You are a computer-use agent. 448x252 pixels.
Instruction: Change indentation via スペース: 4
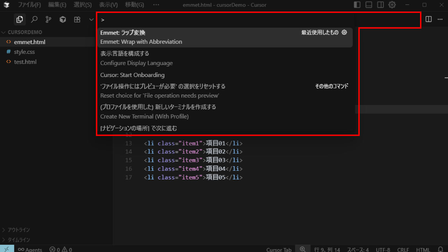point(358,249)
